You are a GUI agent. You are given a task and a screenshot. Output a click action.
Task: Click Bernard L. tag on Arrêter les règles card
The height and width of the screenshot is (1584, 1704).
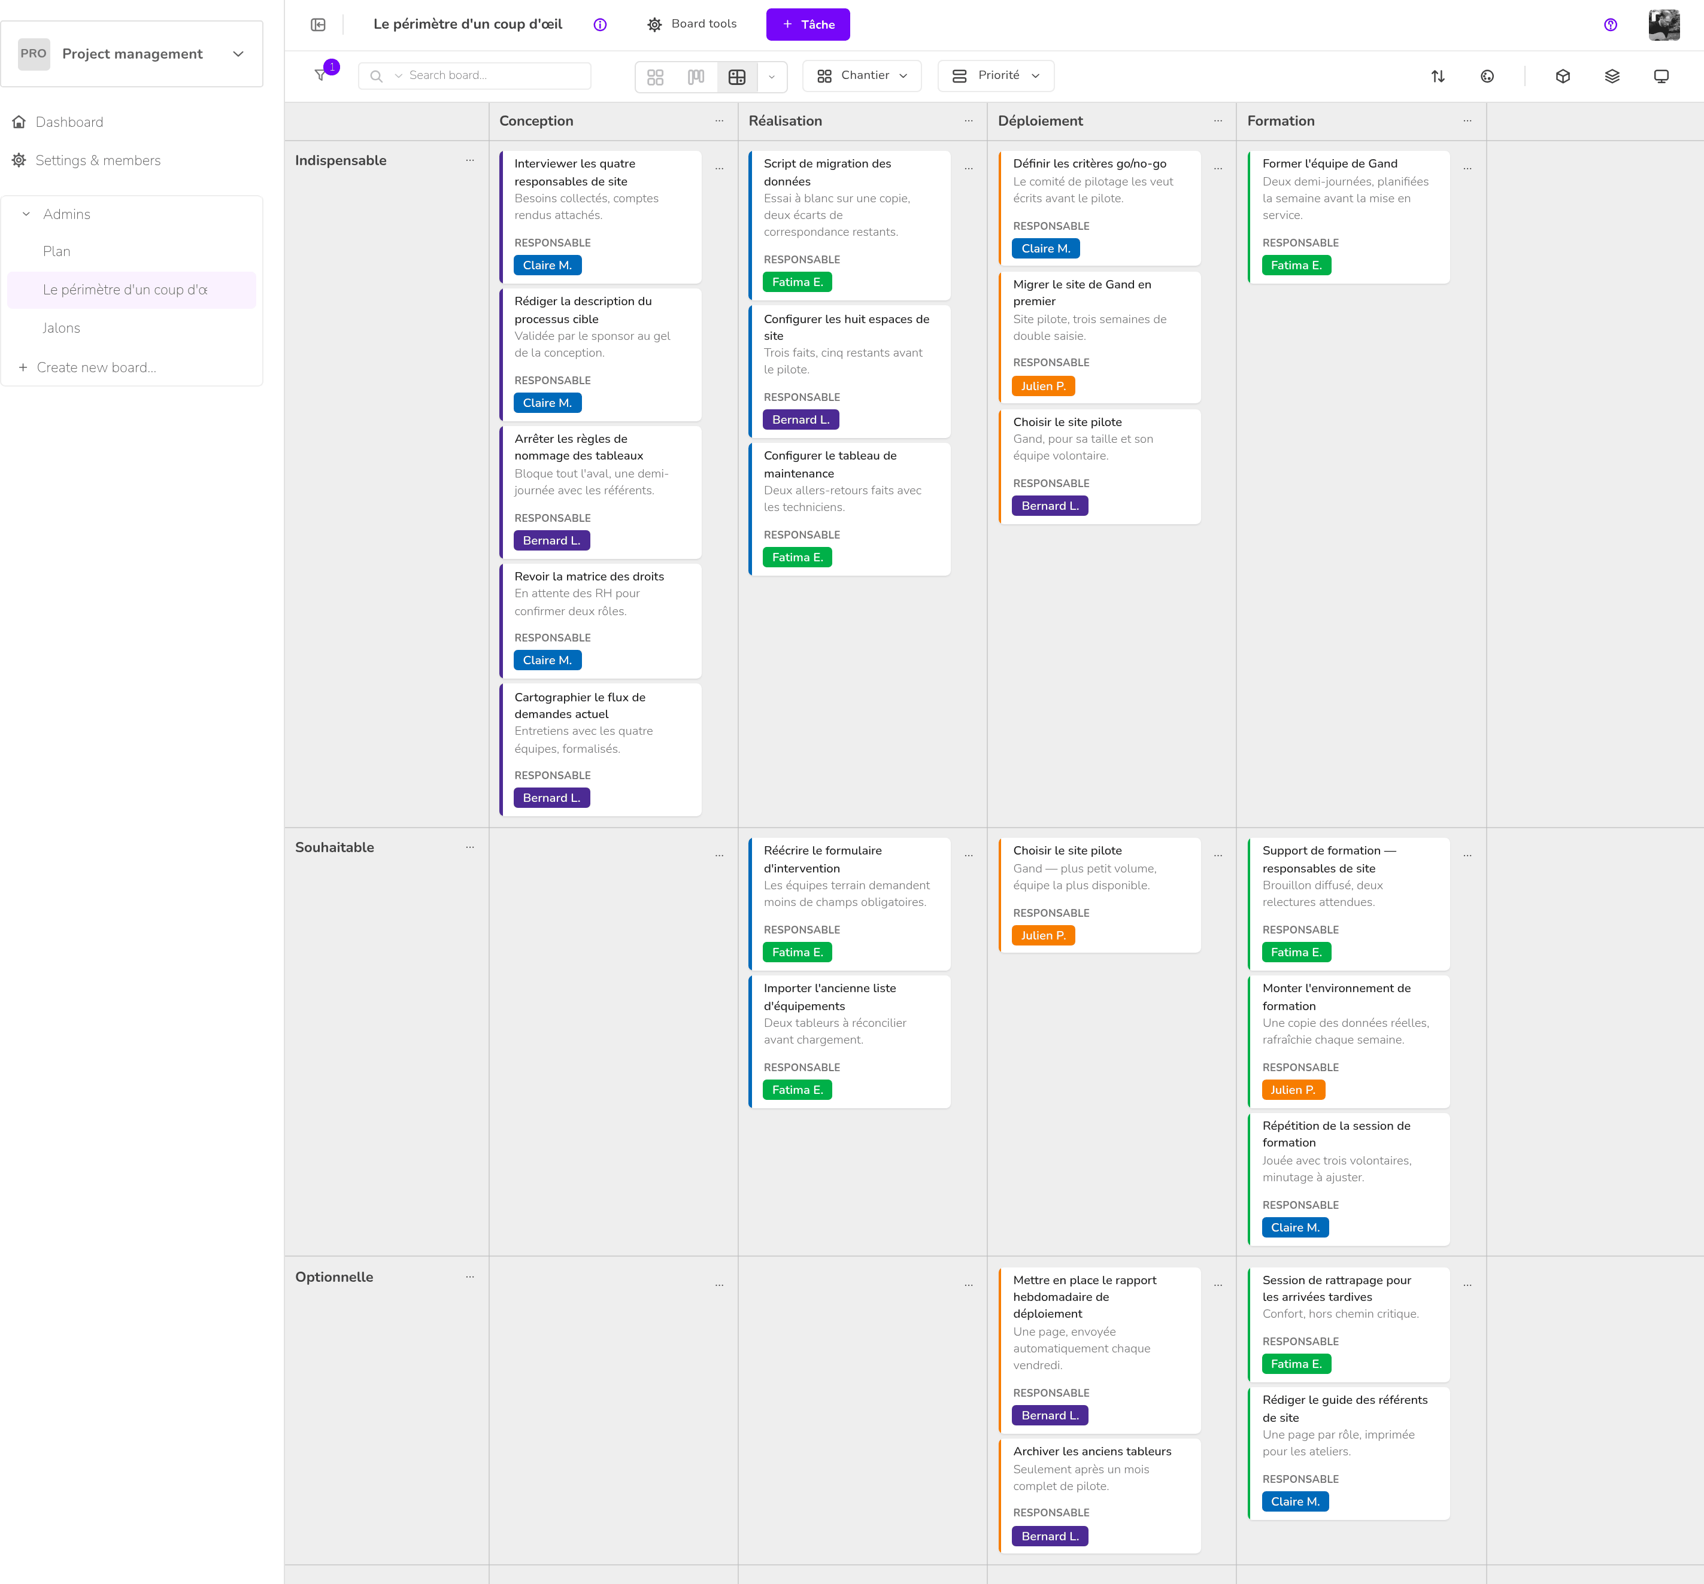coord(551,540)
